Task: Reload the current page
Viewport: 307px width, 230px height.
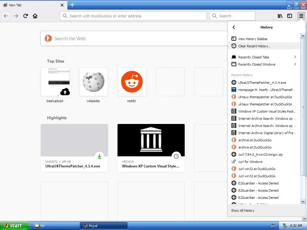Action: click(x=25, y=16)
